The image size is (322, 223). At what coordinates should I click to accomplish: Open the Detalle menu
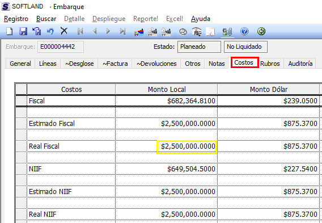pyautogui.click(x=74, y=19)
